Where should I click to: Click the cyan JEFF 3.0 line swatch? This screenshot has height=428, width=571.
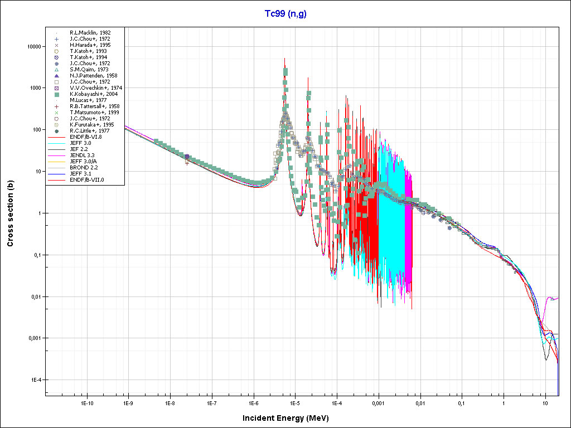(x=56, y=143)
